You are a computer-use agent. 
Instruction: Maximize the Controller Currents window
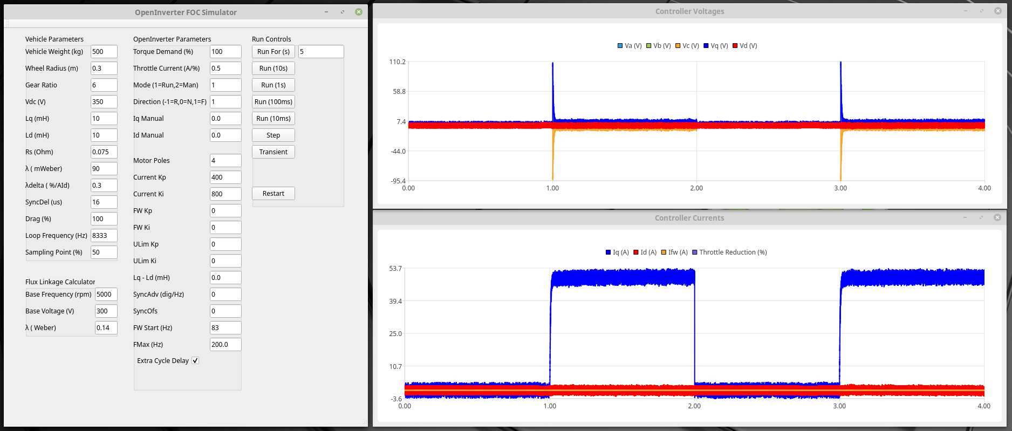[981, 217]
